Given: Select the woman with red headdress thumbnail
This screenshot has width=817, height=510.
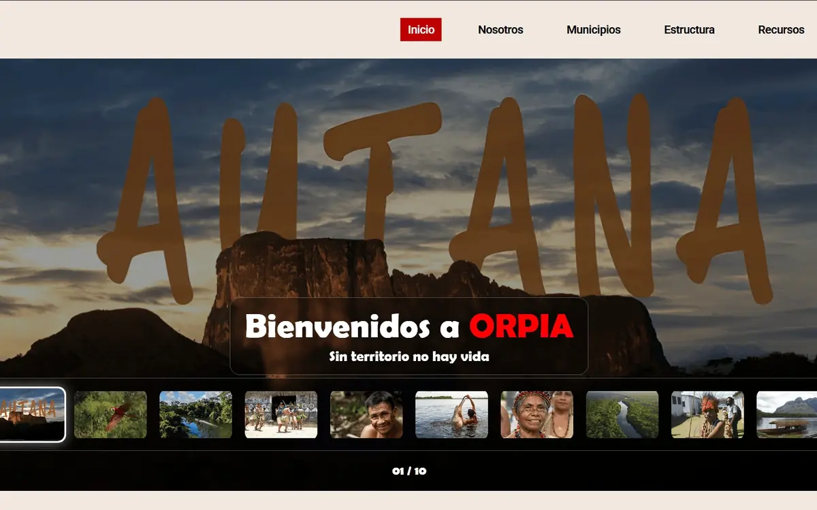Looking at the screenshot, I should (x=537, y=415).
